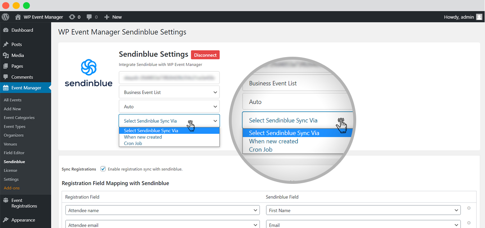Viewport: 485px width, 228px height.
Task: Click the Dashboard gauge icon
Action: pyautogui.click(x=6, y=30)
